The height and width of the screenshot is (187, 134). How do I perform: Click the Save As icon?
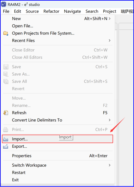(x=6, y=74)
